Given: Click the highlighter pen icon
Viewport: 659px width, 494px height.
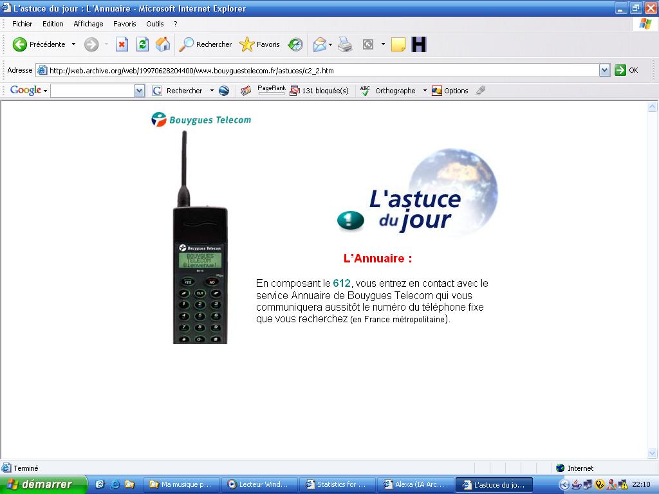Looking at the screenshot, I should (x=480, y=90).
